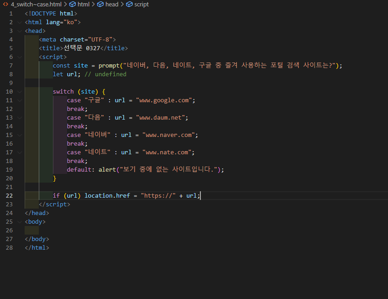Click the closing brace on line 20
Screen dimensions: 388x299
pyautogui.click(x=54, y=178)
